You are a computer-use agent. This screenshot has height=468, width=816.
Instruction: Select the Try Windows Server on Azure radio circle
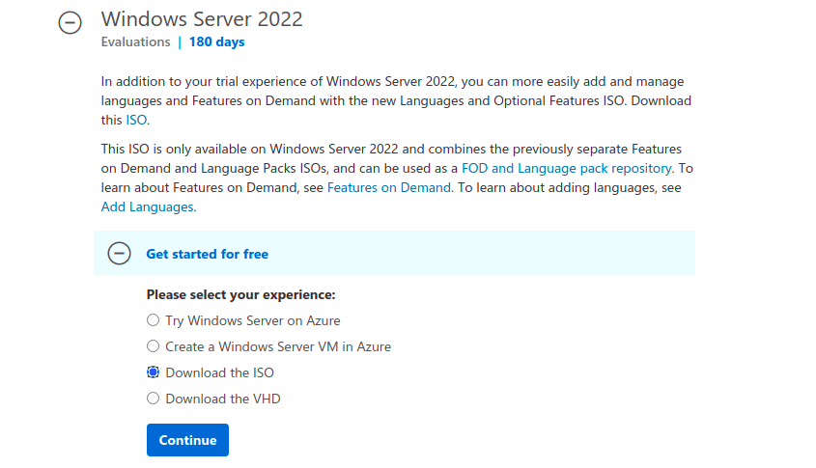153,320
